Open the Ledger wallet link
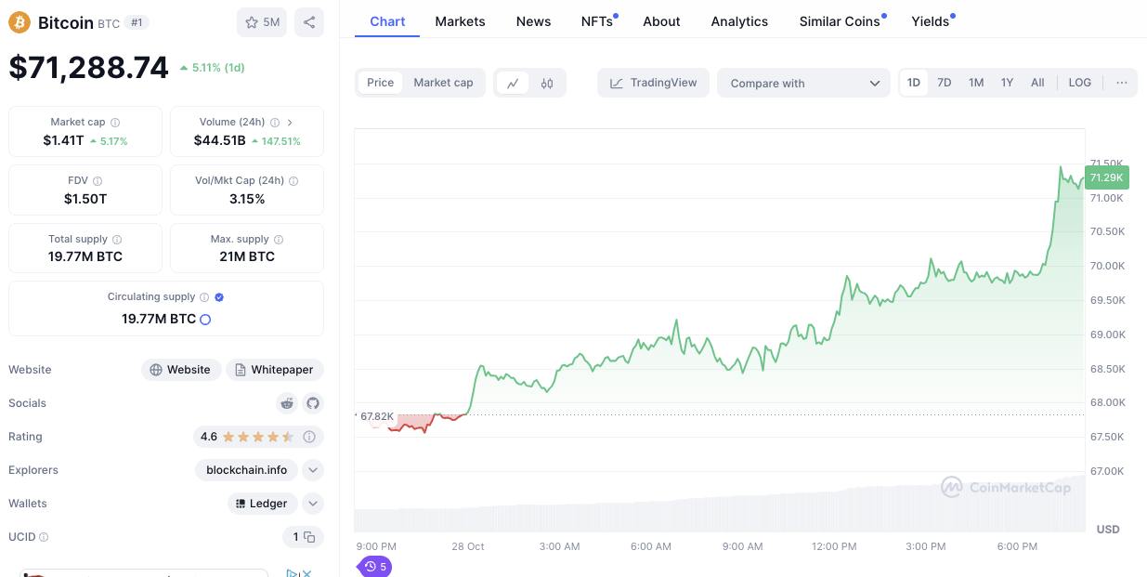Viewport: 1147px width, 577px height. click(x=263, y=504)
